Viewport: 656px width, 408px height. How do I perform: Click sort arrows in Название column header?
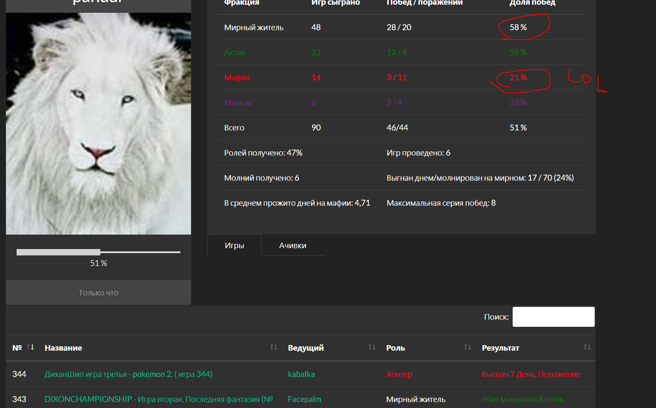coord(274,347)
